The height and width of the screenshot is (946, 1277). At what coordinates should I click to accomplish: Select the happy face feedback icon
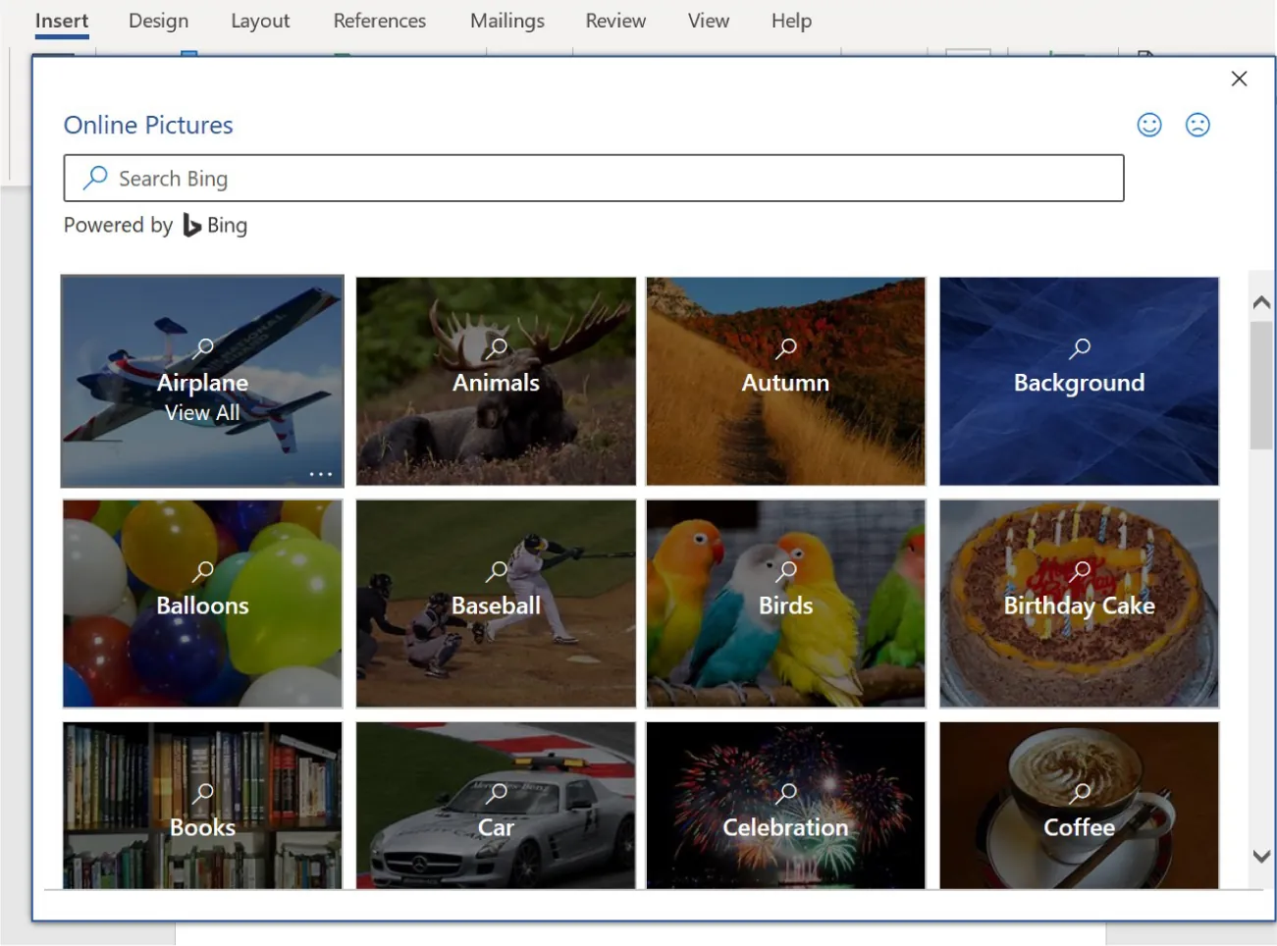pyautogui.click(x=1149, y=125)
